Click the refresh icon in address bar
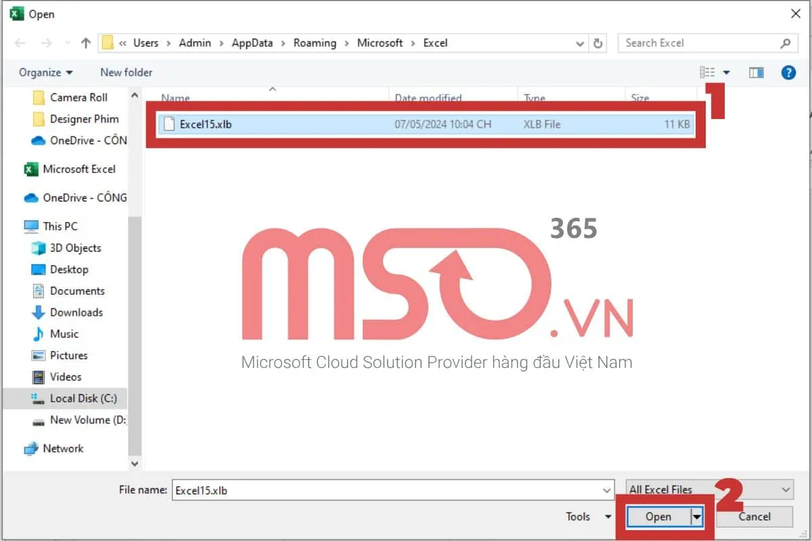Screen dimensions: 812x541 pyautogui.click(x=598, y=43)
